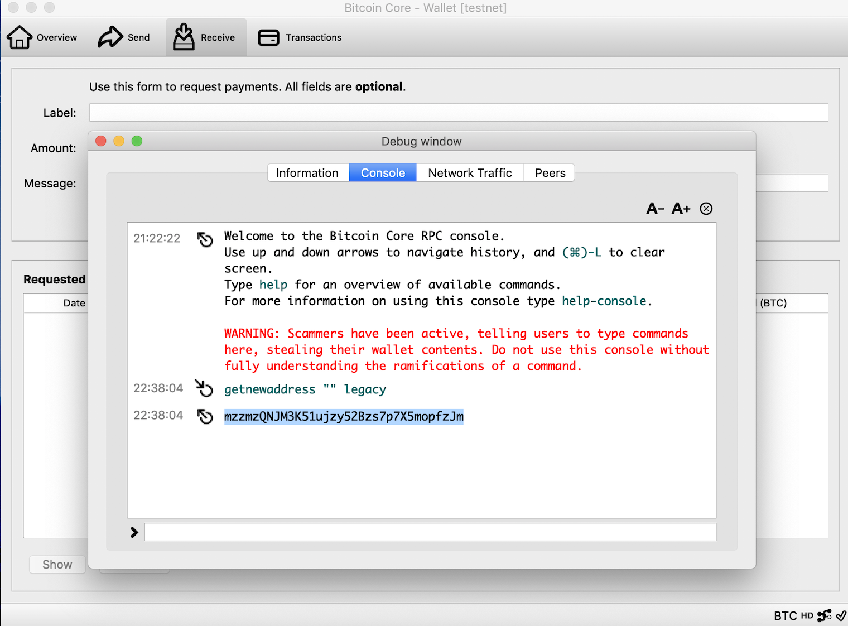Click the green help command text
The height and width of the screenshot is (626, 848).
tap(273, 285)
